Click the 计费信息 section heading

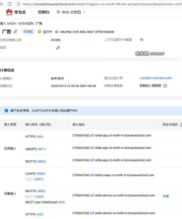pyautogui.click(x=7, y=70)
